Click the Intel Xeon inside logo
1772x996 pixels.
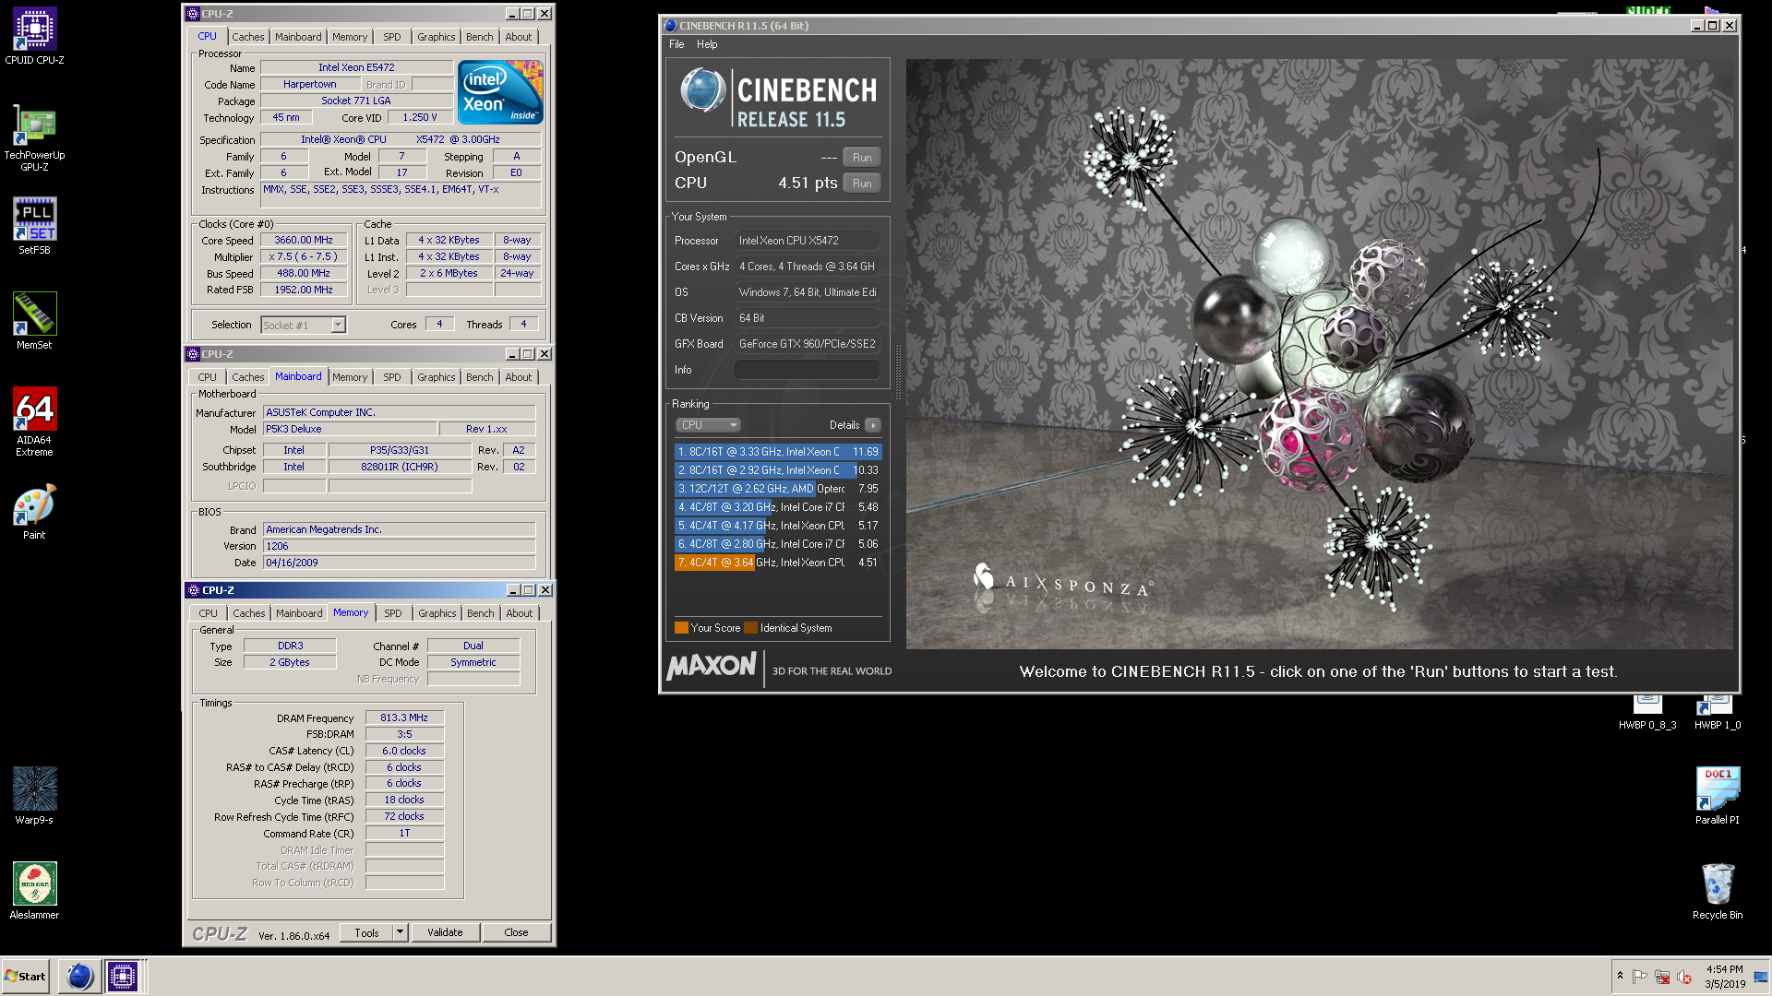[x=500, y=92]
